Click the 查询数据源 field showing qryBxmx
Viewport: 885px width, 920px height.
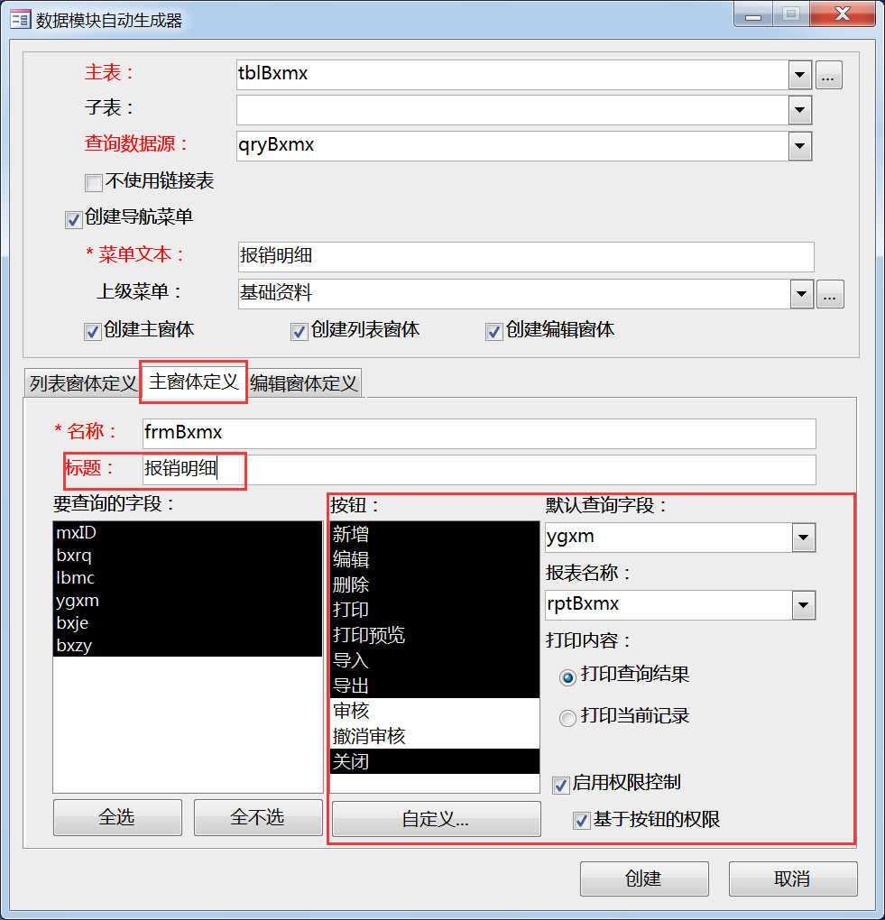point(512,146)
